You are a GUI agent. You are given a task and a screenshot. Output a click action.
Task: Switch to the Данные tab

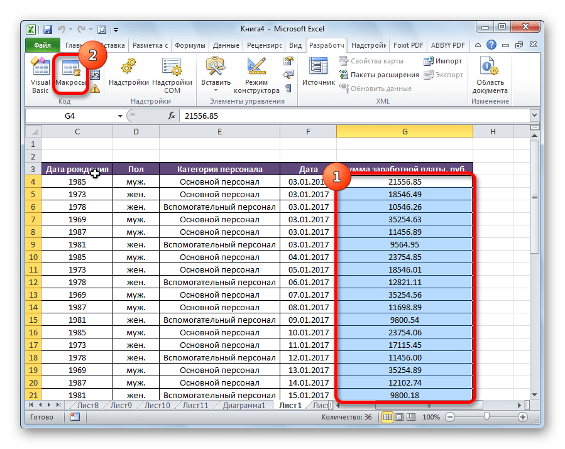point(226,45)
